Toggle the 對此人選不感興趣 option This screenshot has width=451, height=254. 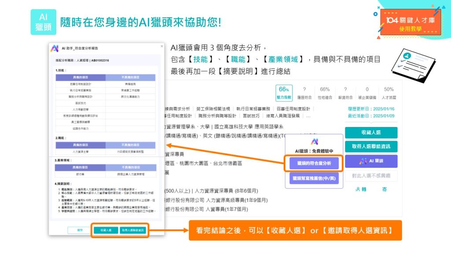pos(371,176)
